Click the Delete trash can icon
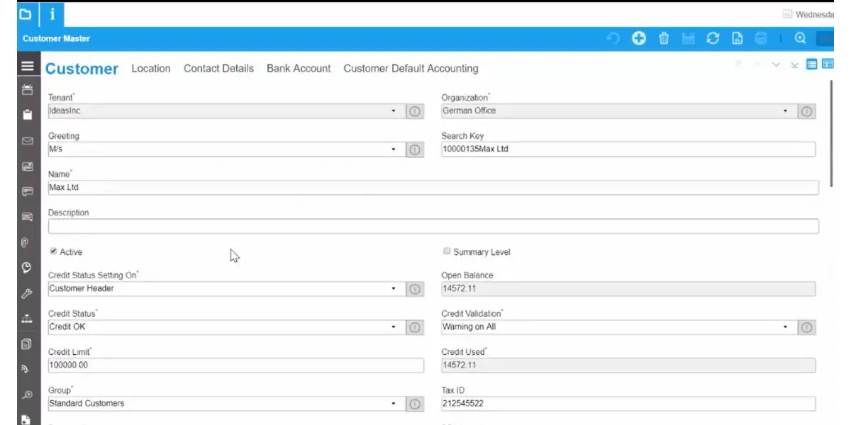 (664, 39)
